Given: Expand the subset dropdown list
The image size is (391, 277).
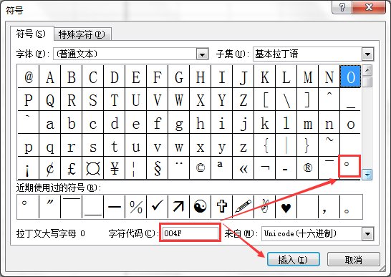Looking at the screenshot, I should click(368, 54).
